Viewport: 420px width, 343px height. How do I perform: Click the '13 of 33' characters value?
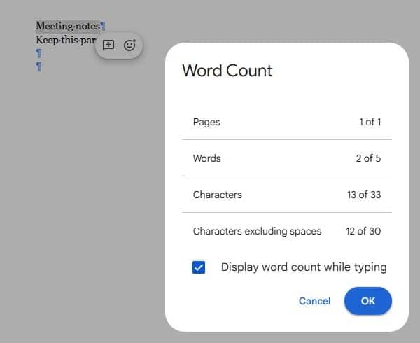click(364, 195)
